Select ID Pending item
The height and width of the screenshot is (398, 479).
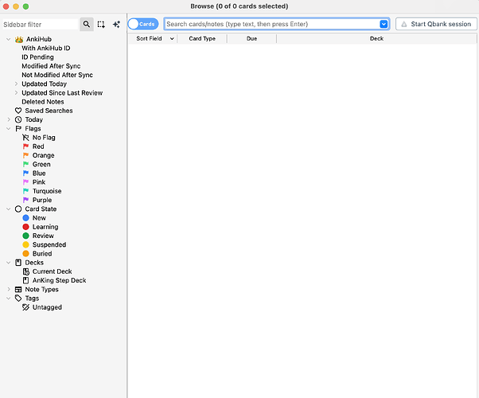click(37, 57)
